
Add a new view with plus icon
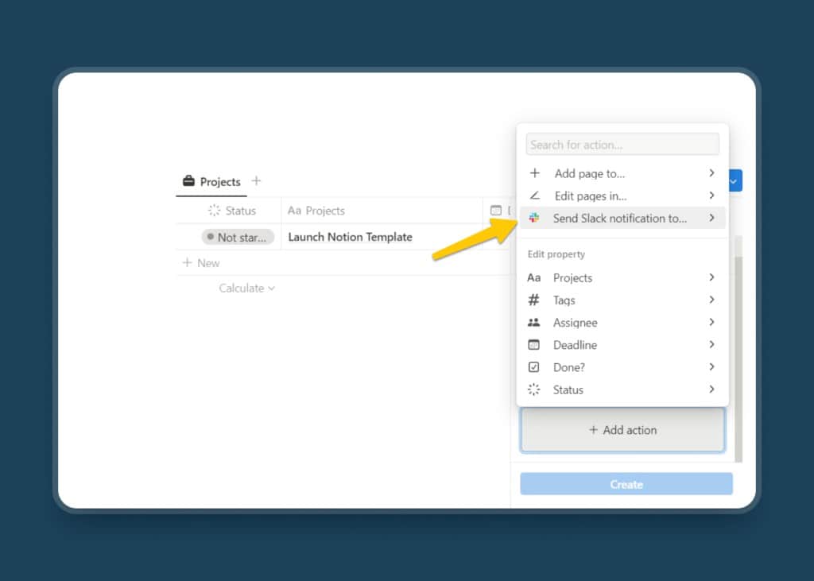click(x=256, y=181)
